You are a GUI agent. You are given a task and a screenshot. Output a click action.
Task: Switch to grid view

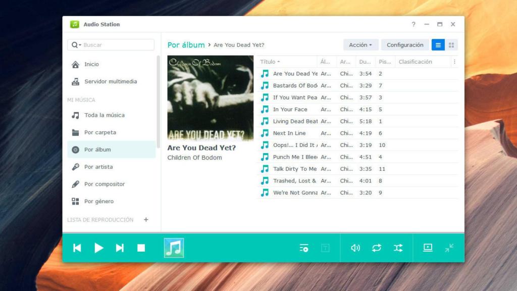[451, 44]
